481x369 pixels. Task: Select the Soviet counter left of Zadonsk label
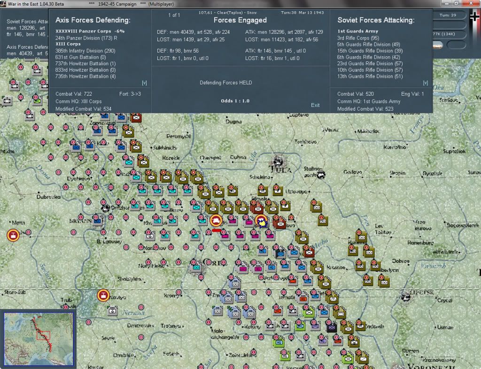(x=361, y=326)
